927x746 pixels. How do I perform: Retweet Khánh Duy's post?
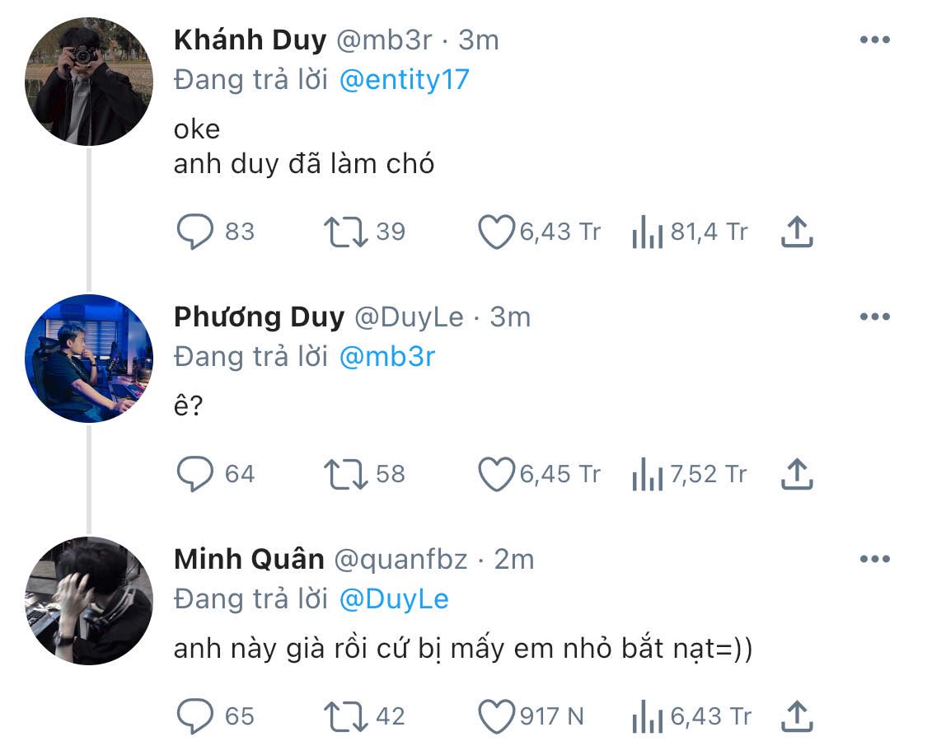(x=346, y=232)
